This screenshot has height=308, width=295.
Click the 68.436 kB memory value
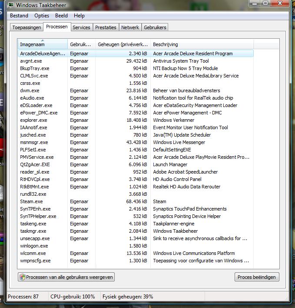137,201
